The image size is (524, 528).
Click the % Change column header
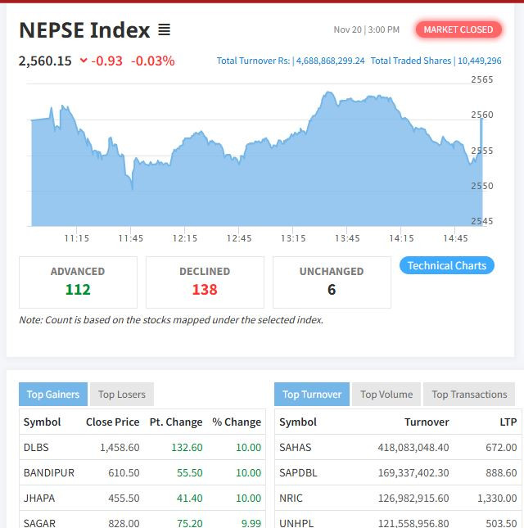click(x=237, y=422)
